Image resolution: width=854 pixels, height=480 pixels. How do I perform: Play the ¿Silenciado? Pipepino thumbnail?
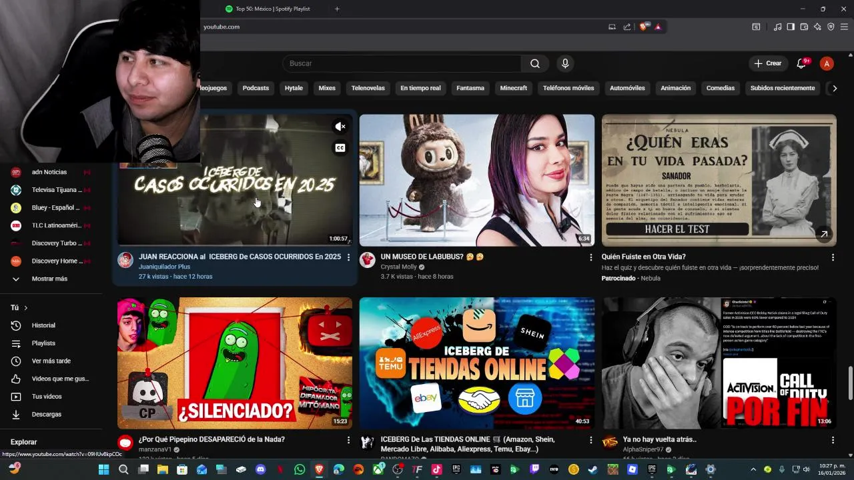(x=235, y=363)
